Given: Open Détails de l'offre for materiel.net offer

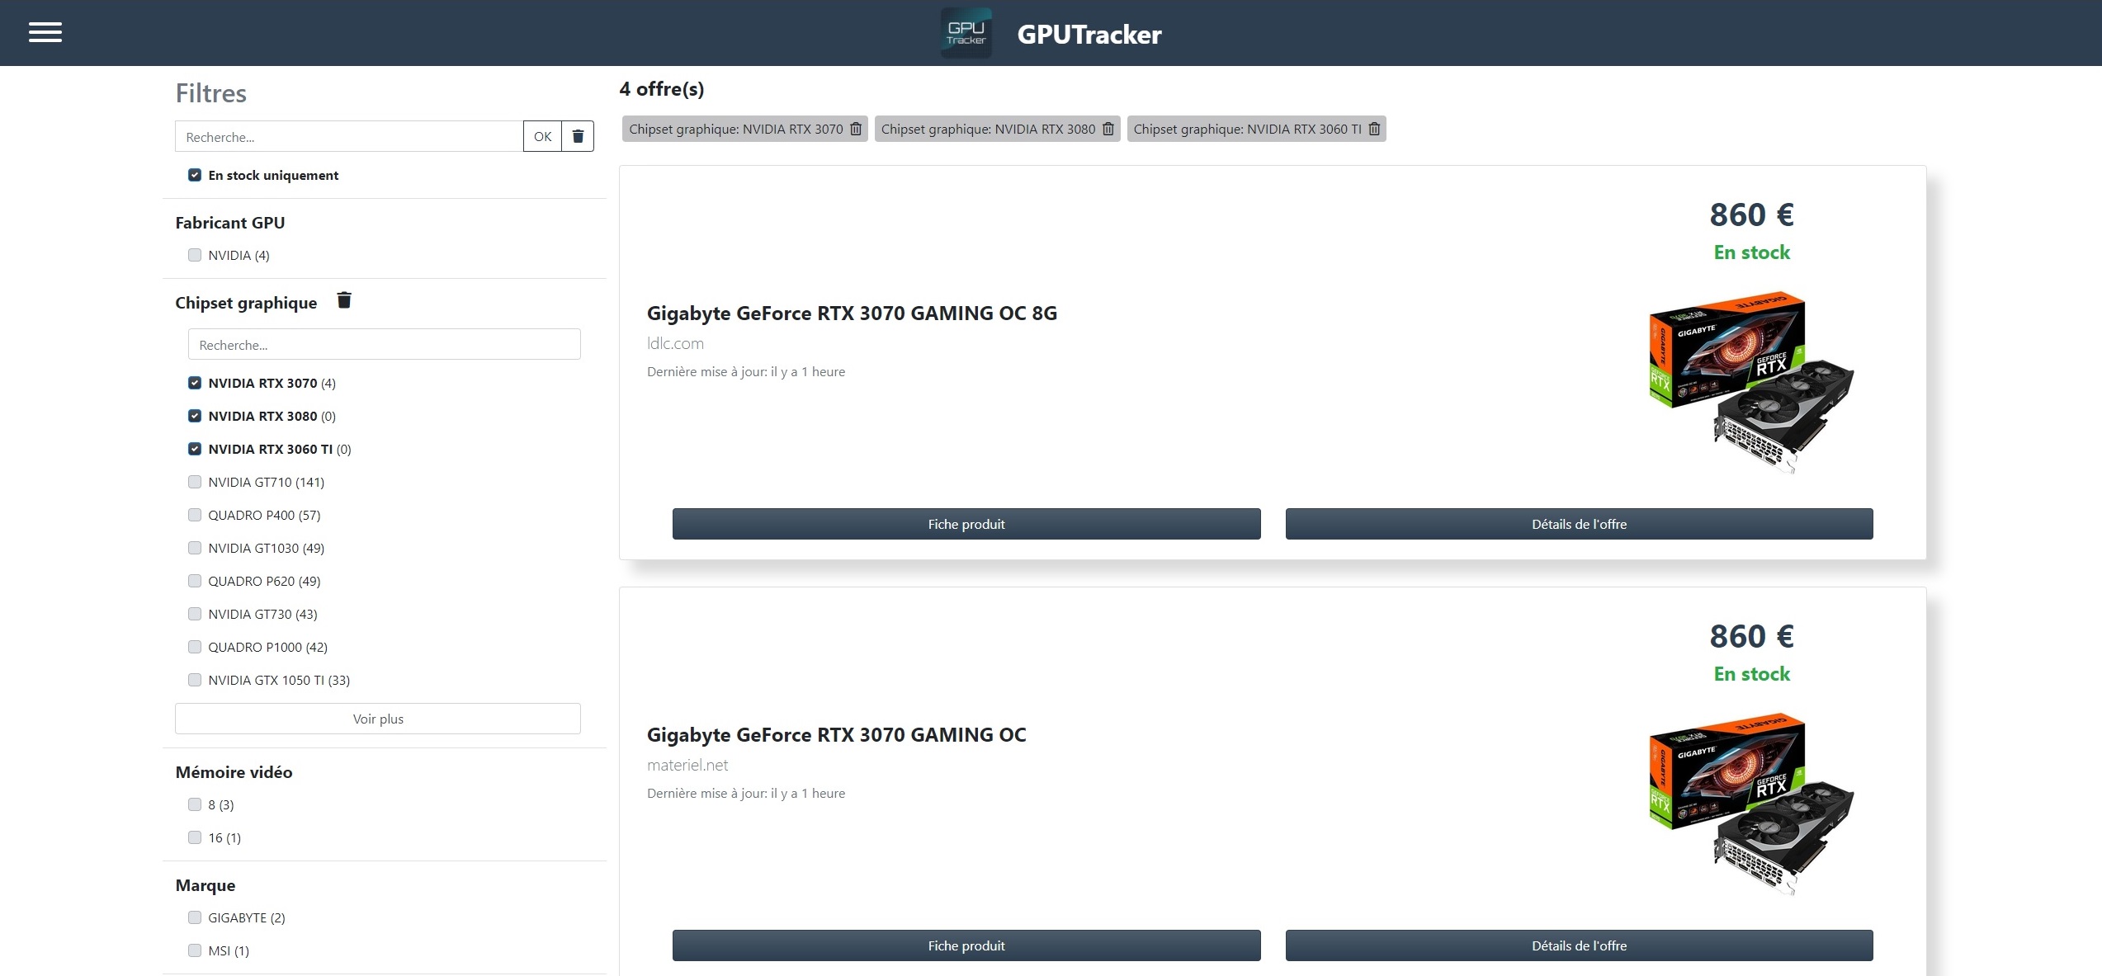Looking at the screenshot, I should pyautogui.click(x=1580, y=945).
